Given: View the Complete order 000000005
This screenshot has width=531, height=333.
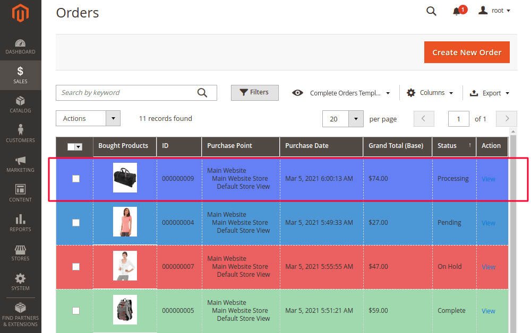Looking at the screenshot, I should click(x=489, y=311).
